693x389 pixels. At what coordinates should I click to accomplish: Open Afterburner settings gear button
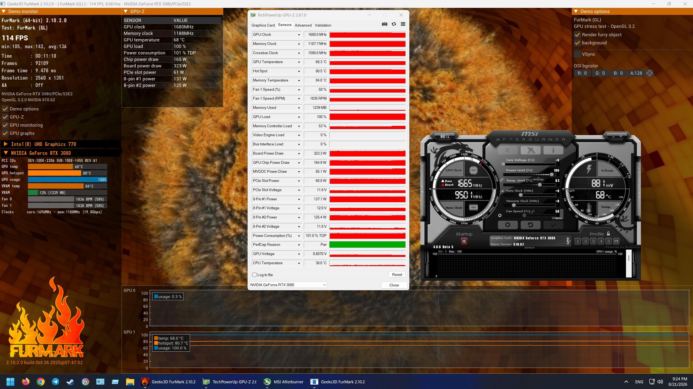pos(508,225)
